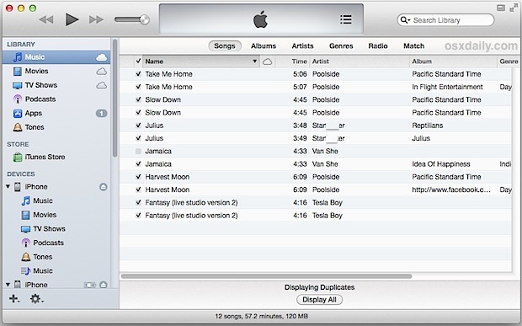Uncheck Take Me Home 5:06 checkbox
Image resolution: width=522 pixels, height=326 pixels.
(138, 74)
